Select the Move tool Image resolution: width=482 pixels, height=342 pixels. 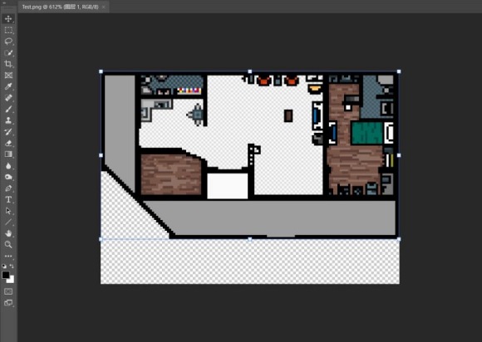[x=8, y=19]
